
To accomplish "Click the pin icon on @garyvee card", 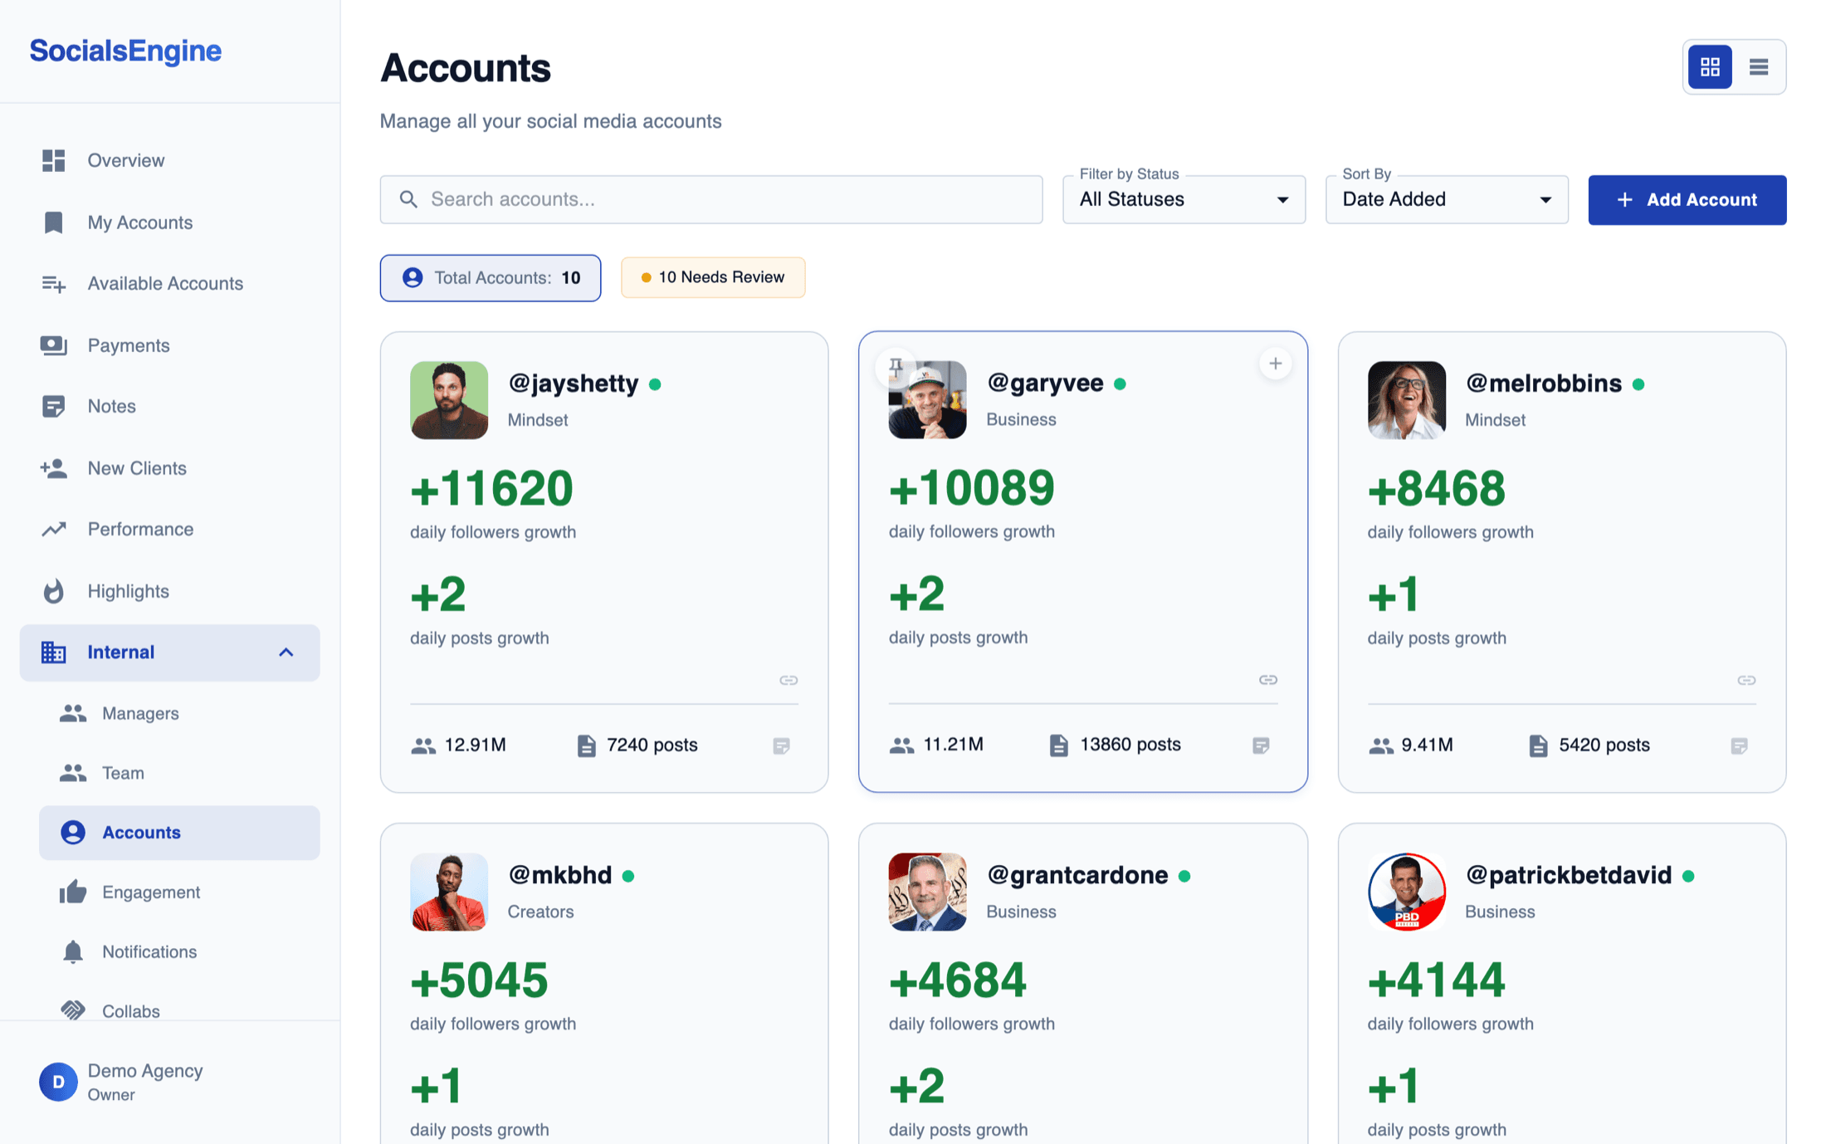I will tap(896, 365).
